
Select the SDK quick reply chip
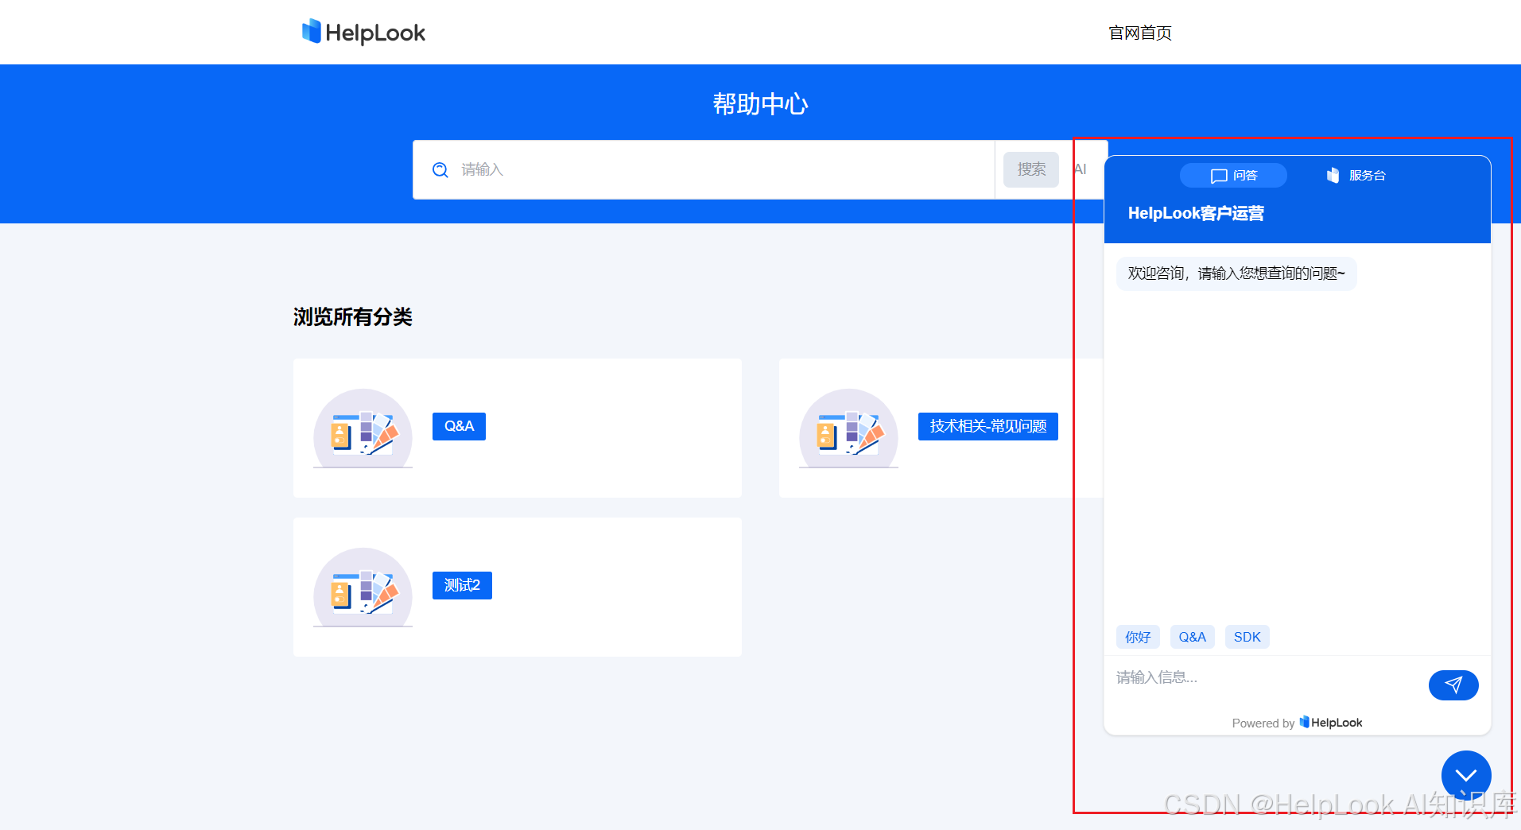pyautogui.click(x=1247, y=637)
